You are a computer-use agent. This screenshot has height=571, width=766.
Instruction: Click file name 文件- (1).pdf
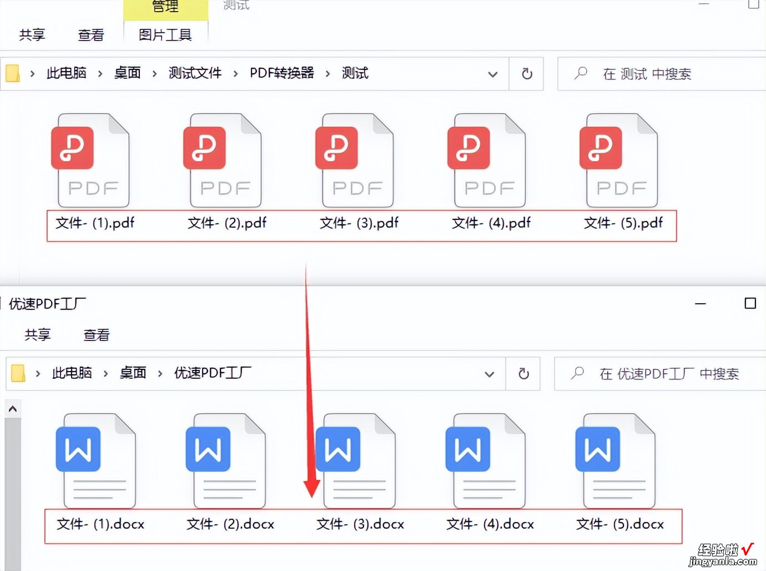click(95, 223)
